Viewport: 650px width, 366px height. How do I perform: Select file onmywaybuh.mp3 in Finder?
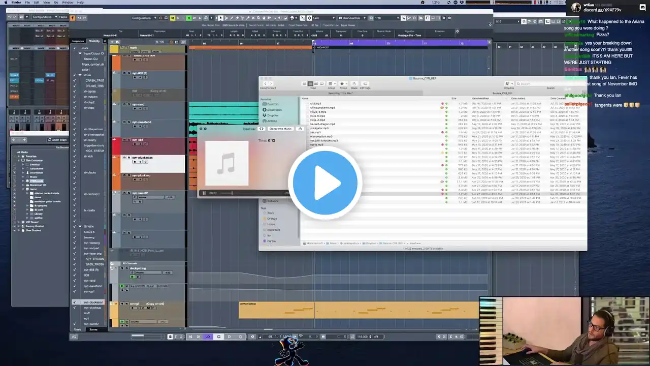pos(321,136)
